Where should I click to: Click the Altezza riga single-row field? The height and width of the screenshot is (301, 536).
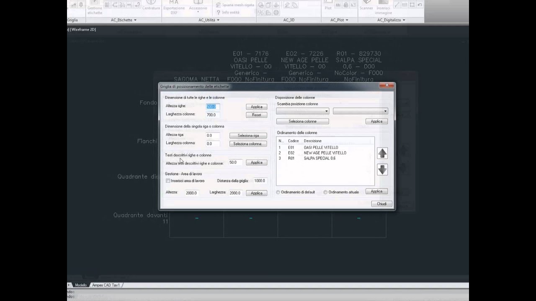coord(213,135)
